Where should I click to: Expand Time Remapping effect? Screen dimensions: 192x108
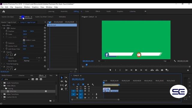tap(2, 64)
